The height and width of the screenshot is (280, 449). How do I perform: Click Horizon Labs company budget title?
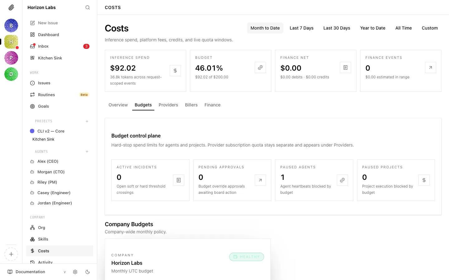click(x=127, y=263)
